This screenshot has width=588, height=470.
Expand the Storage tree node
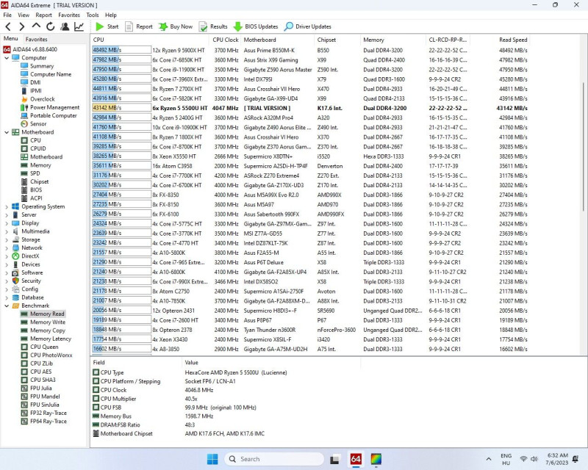[7, 239]
